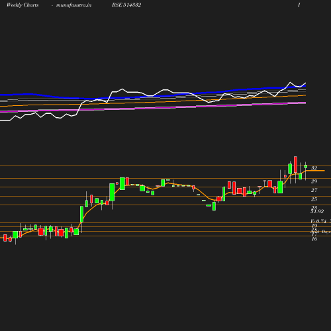Click the price axis label 19

point(314,226)
